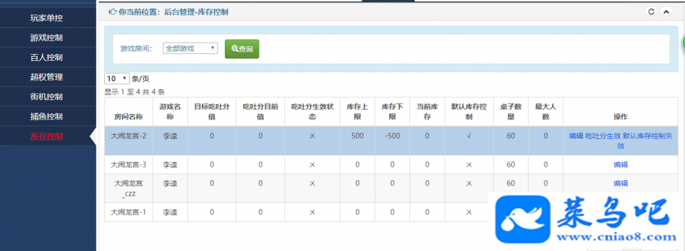Viewport: 685px width, 251px height.
Task: Click 编辑 link for 大闹龙宫_czz row
Action: (621, 184)
